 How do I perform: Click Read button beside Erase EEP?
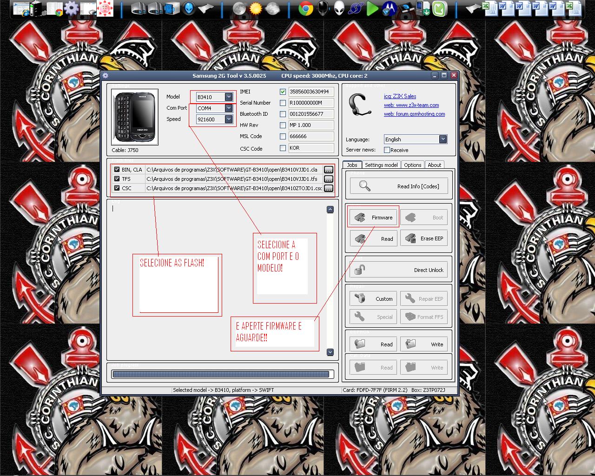tap(373, 238)
